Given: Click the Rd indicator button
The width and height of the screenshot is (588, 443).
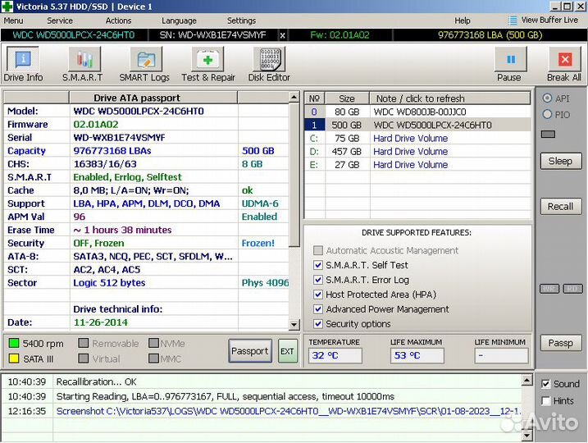Looking at the screenshot, I should tap(572, 289).
